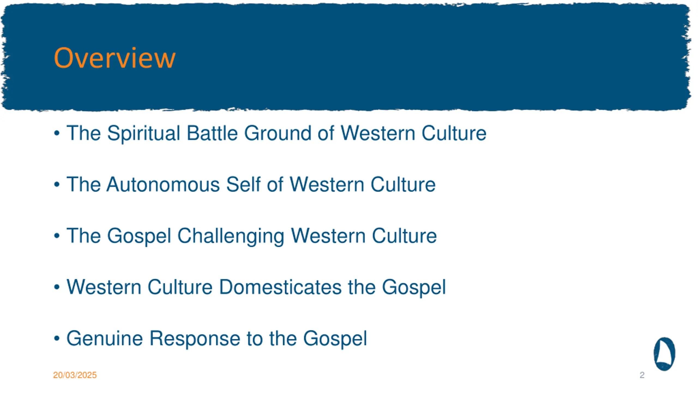Select the word Autonomous in second bullet

point(163,184)
